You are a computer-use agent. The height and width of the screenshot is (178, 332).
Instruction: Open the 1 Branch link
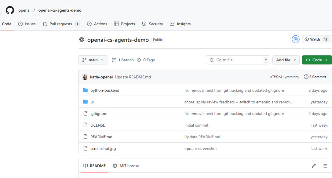pyautogui.click(x=123, y=60)
